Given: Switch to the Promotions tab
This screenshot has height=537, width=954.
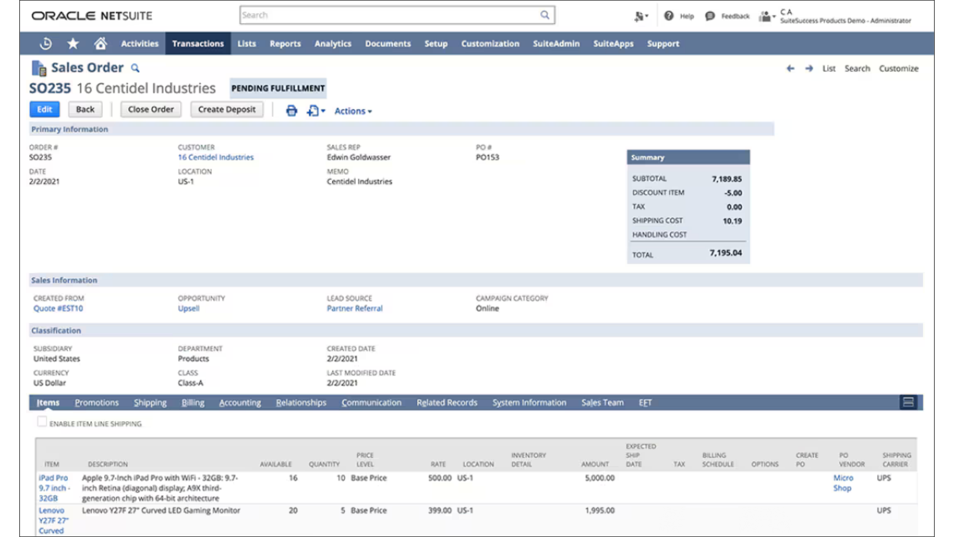Looking at the screenshot, I should click(96, 402).
